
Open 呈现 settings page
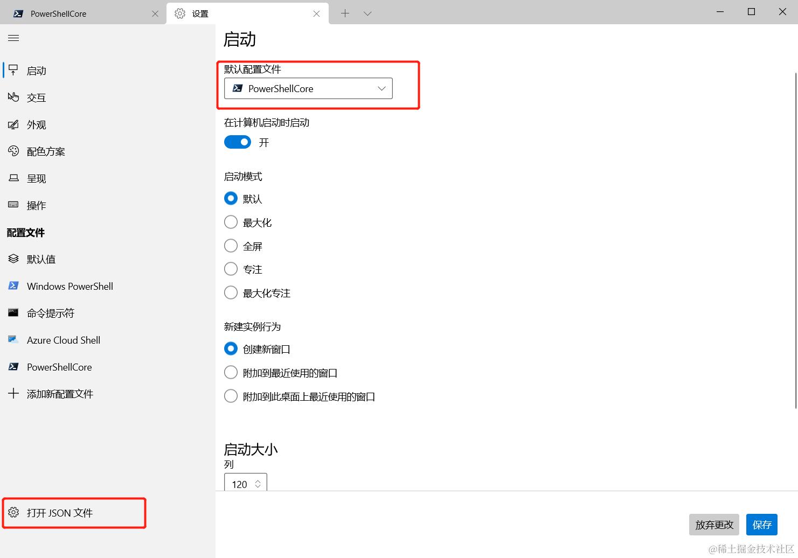(x=108, y=178)
